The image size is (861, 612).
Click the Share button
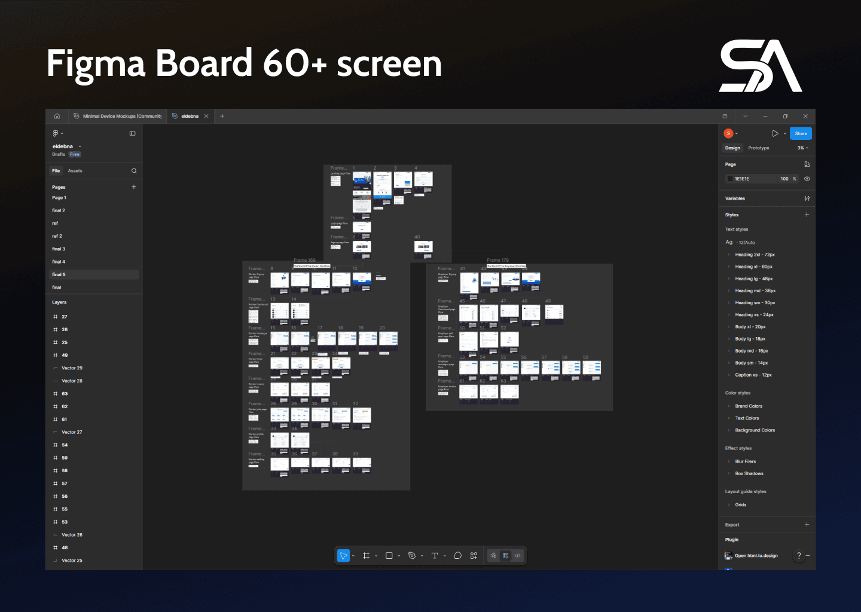[801, 133]
